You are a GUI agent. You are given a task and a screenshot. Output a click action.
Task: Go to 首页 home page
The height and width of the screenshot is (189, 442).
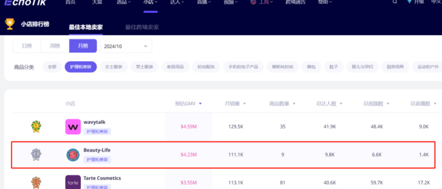(x=70, y=2)
